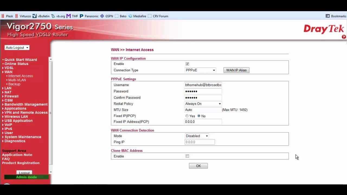Click the Username input field
This screenshot has width=347, height=195.
203,85
